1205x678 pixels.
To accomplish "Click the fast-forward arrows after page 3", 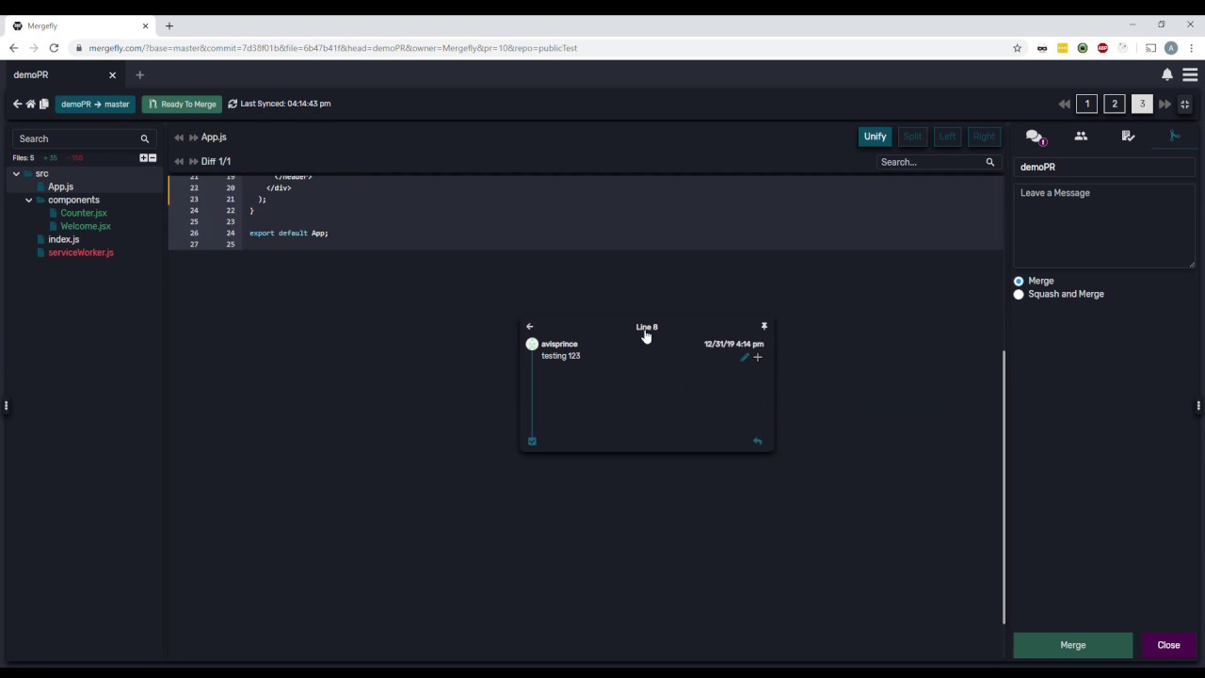I will pyautogui.click(x=1165, y=104).
